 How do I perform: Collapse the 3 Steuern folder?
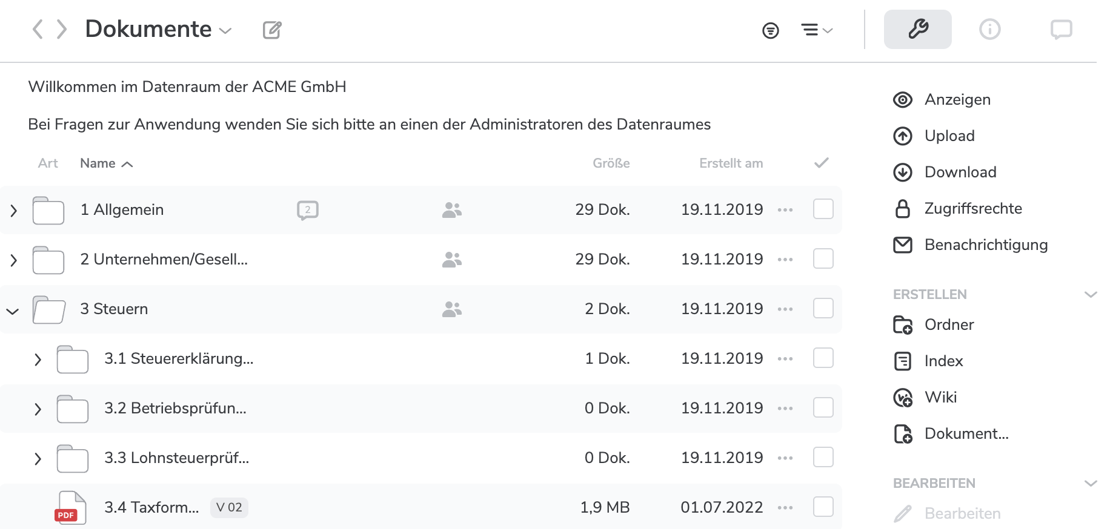tap(13, 310)
